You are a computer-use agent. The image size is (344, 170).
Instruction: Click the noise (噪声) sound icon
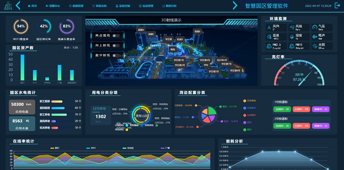[314, 37]
